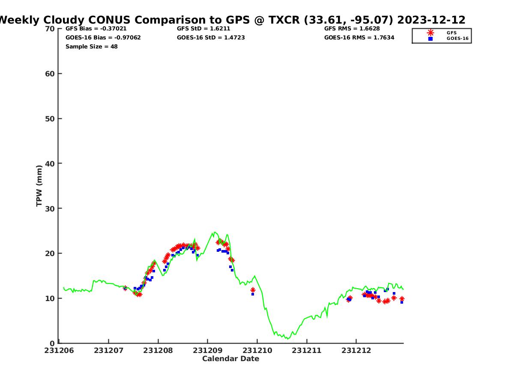Screen dimensions: 514x386
Task: Select the GFS RMS value text
Action: 353,29
